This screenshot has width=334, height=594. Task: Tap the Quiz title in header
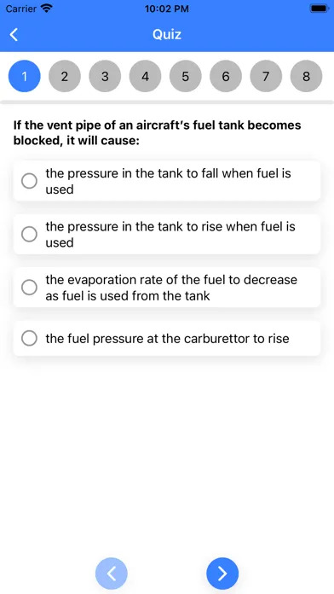[x=167, y=34]
